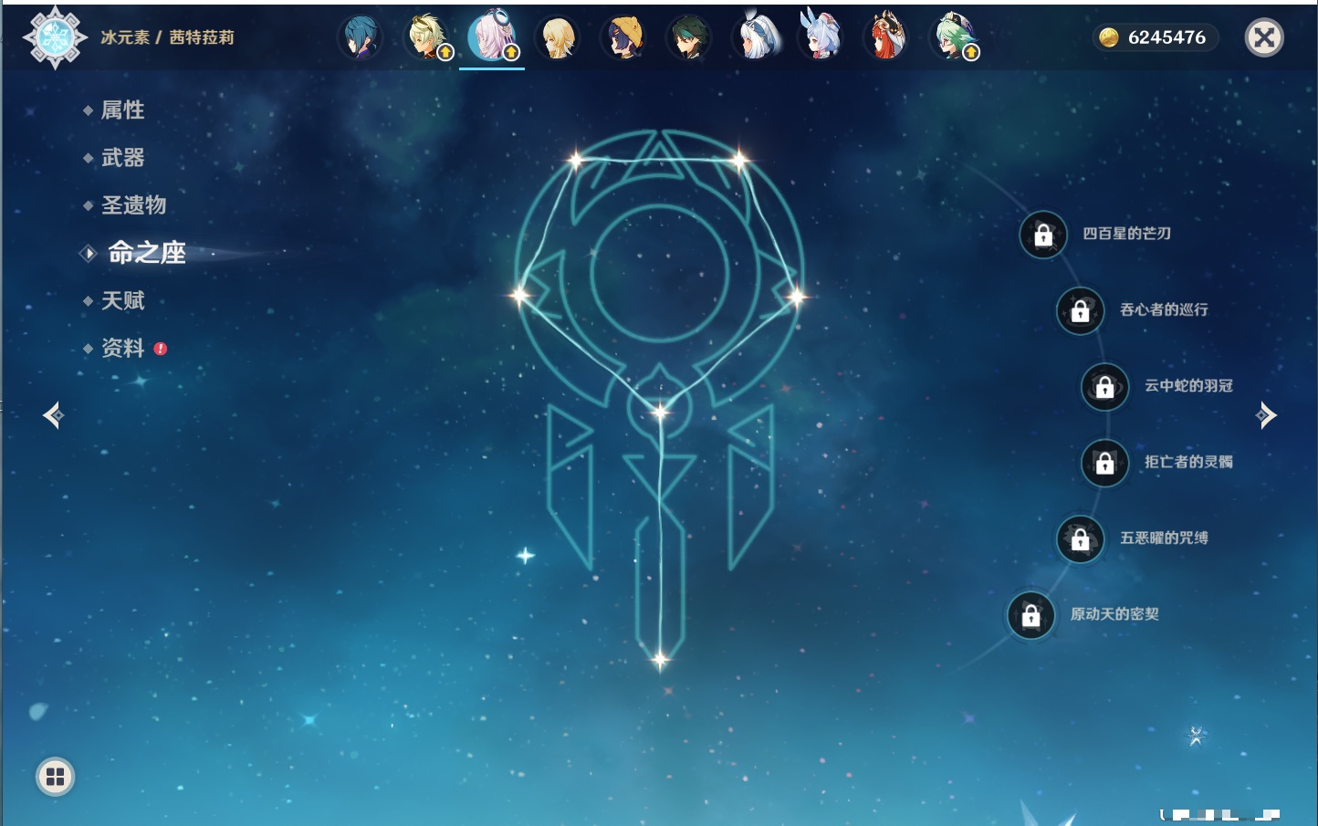Click the lock icon for 五恶曜的咒缚
The height and width of the screenshot is (826, 1318).
click(x=1081, y=538)
